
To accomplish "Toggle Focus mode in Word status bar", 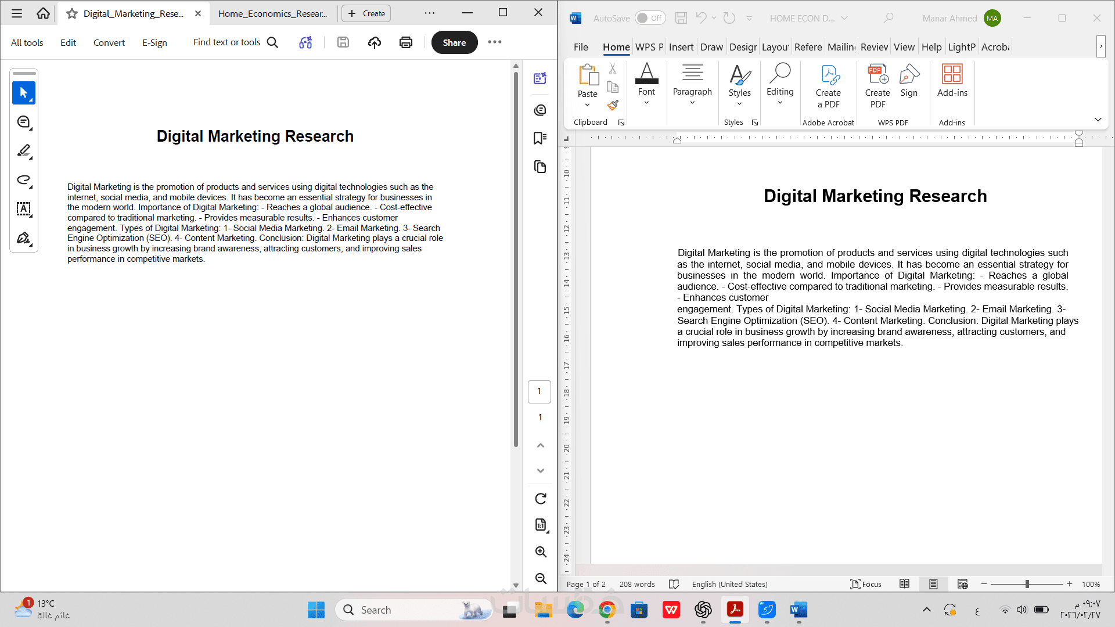I will tap(866, 584).
